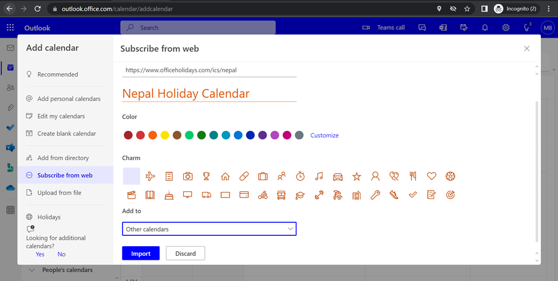558x281 pixels.
Task: Choose the credit card charm
Action: coord(244,194)
